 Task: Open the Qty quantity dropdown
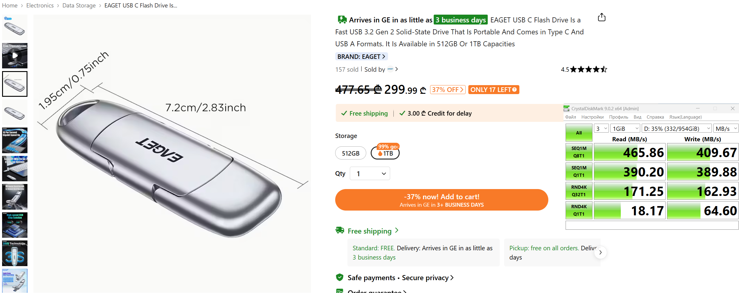(370, 174)
